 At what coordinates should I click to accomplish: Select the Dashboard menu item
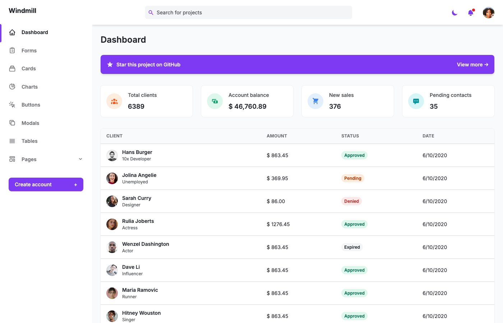[x=34, y=32]
